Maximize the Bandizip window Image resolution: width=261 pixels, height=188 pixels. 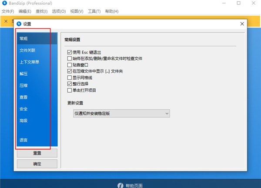238,3
